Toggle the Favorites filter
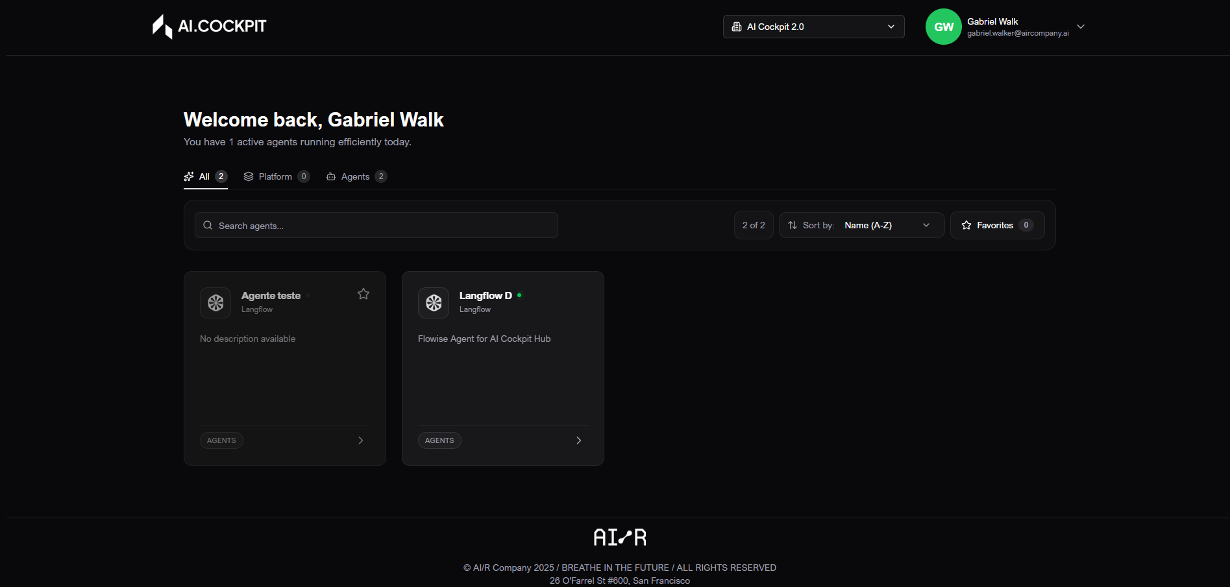 (x=997, y=225)
